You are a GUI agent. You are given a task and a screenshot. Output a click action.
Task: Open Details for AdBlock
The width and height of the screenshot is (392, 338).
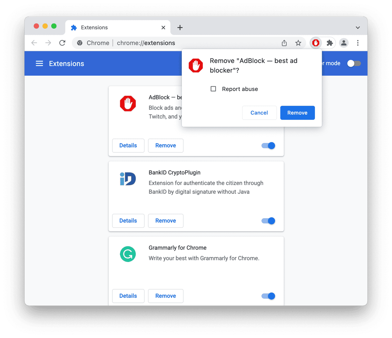click(x=128, y=146)
